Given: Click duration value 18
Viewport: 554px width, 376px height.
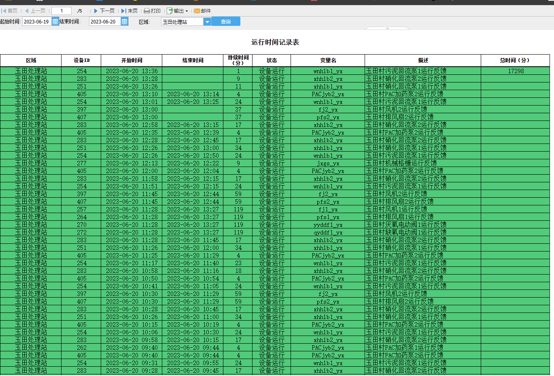Looking at the screenshot, I should pyautogui.click(x=238, y=271).
